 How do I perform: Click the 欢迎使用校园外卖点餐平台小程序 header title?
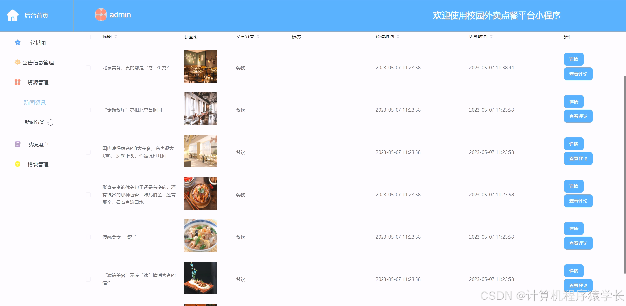(497, 15)
